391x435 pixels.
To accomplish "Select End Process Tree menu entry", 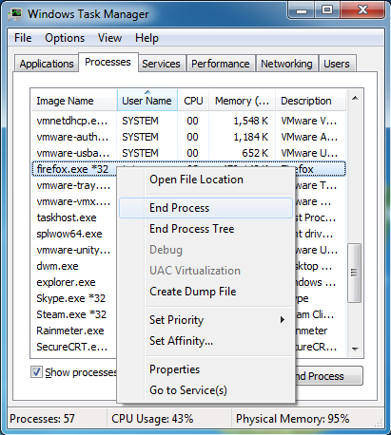I will click(205, 229).
